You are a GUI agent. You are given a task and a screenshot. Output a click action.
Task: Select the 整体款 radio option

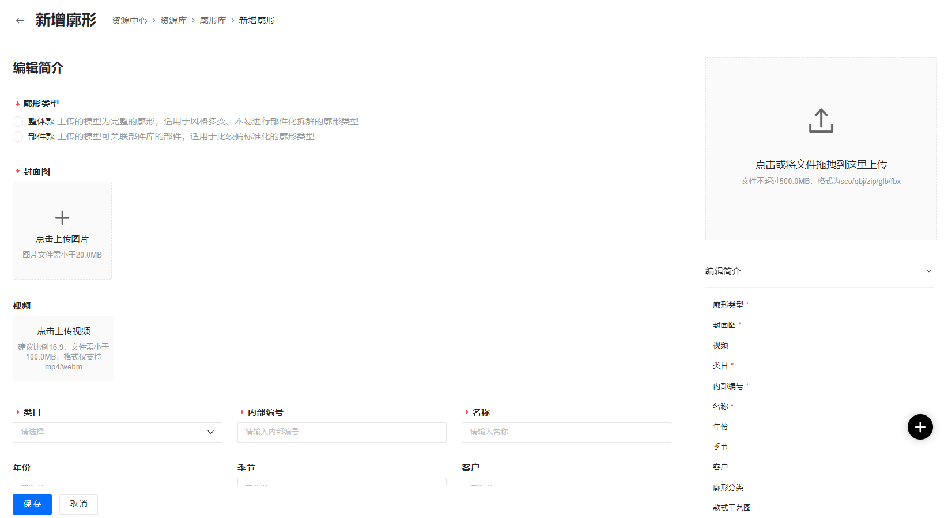click(18, 122)
